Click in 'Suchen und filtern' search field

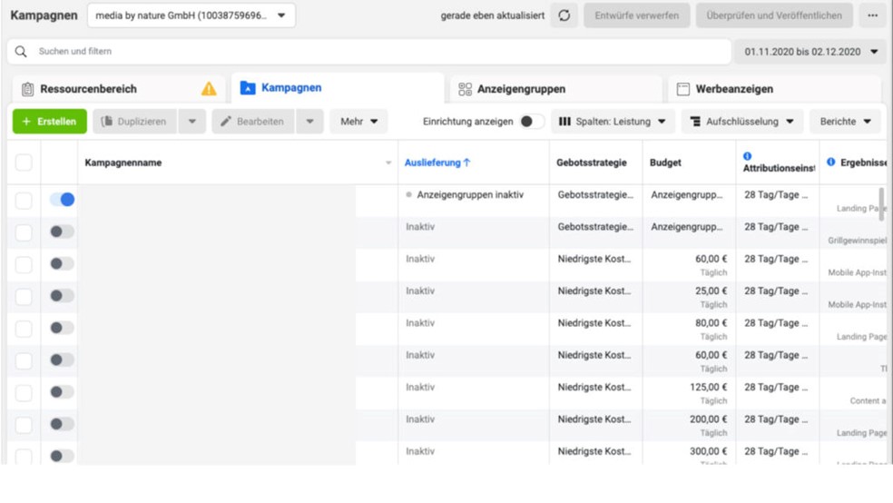(x=369, y=51)
